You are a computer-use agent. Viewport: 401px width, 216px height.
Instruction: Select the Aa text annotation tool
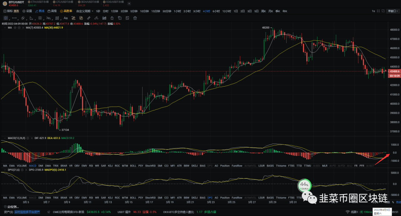[65, 18]
